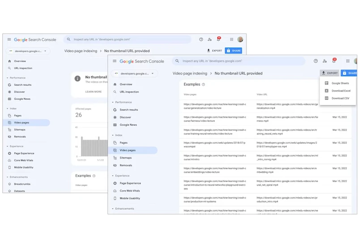Click the CSV icon in export menu
358x250 pixels.
point(327,98)
